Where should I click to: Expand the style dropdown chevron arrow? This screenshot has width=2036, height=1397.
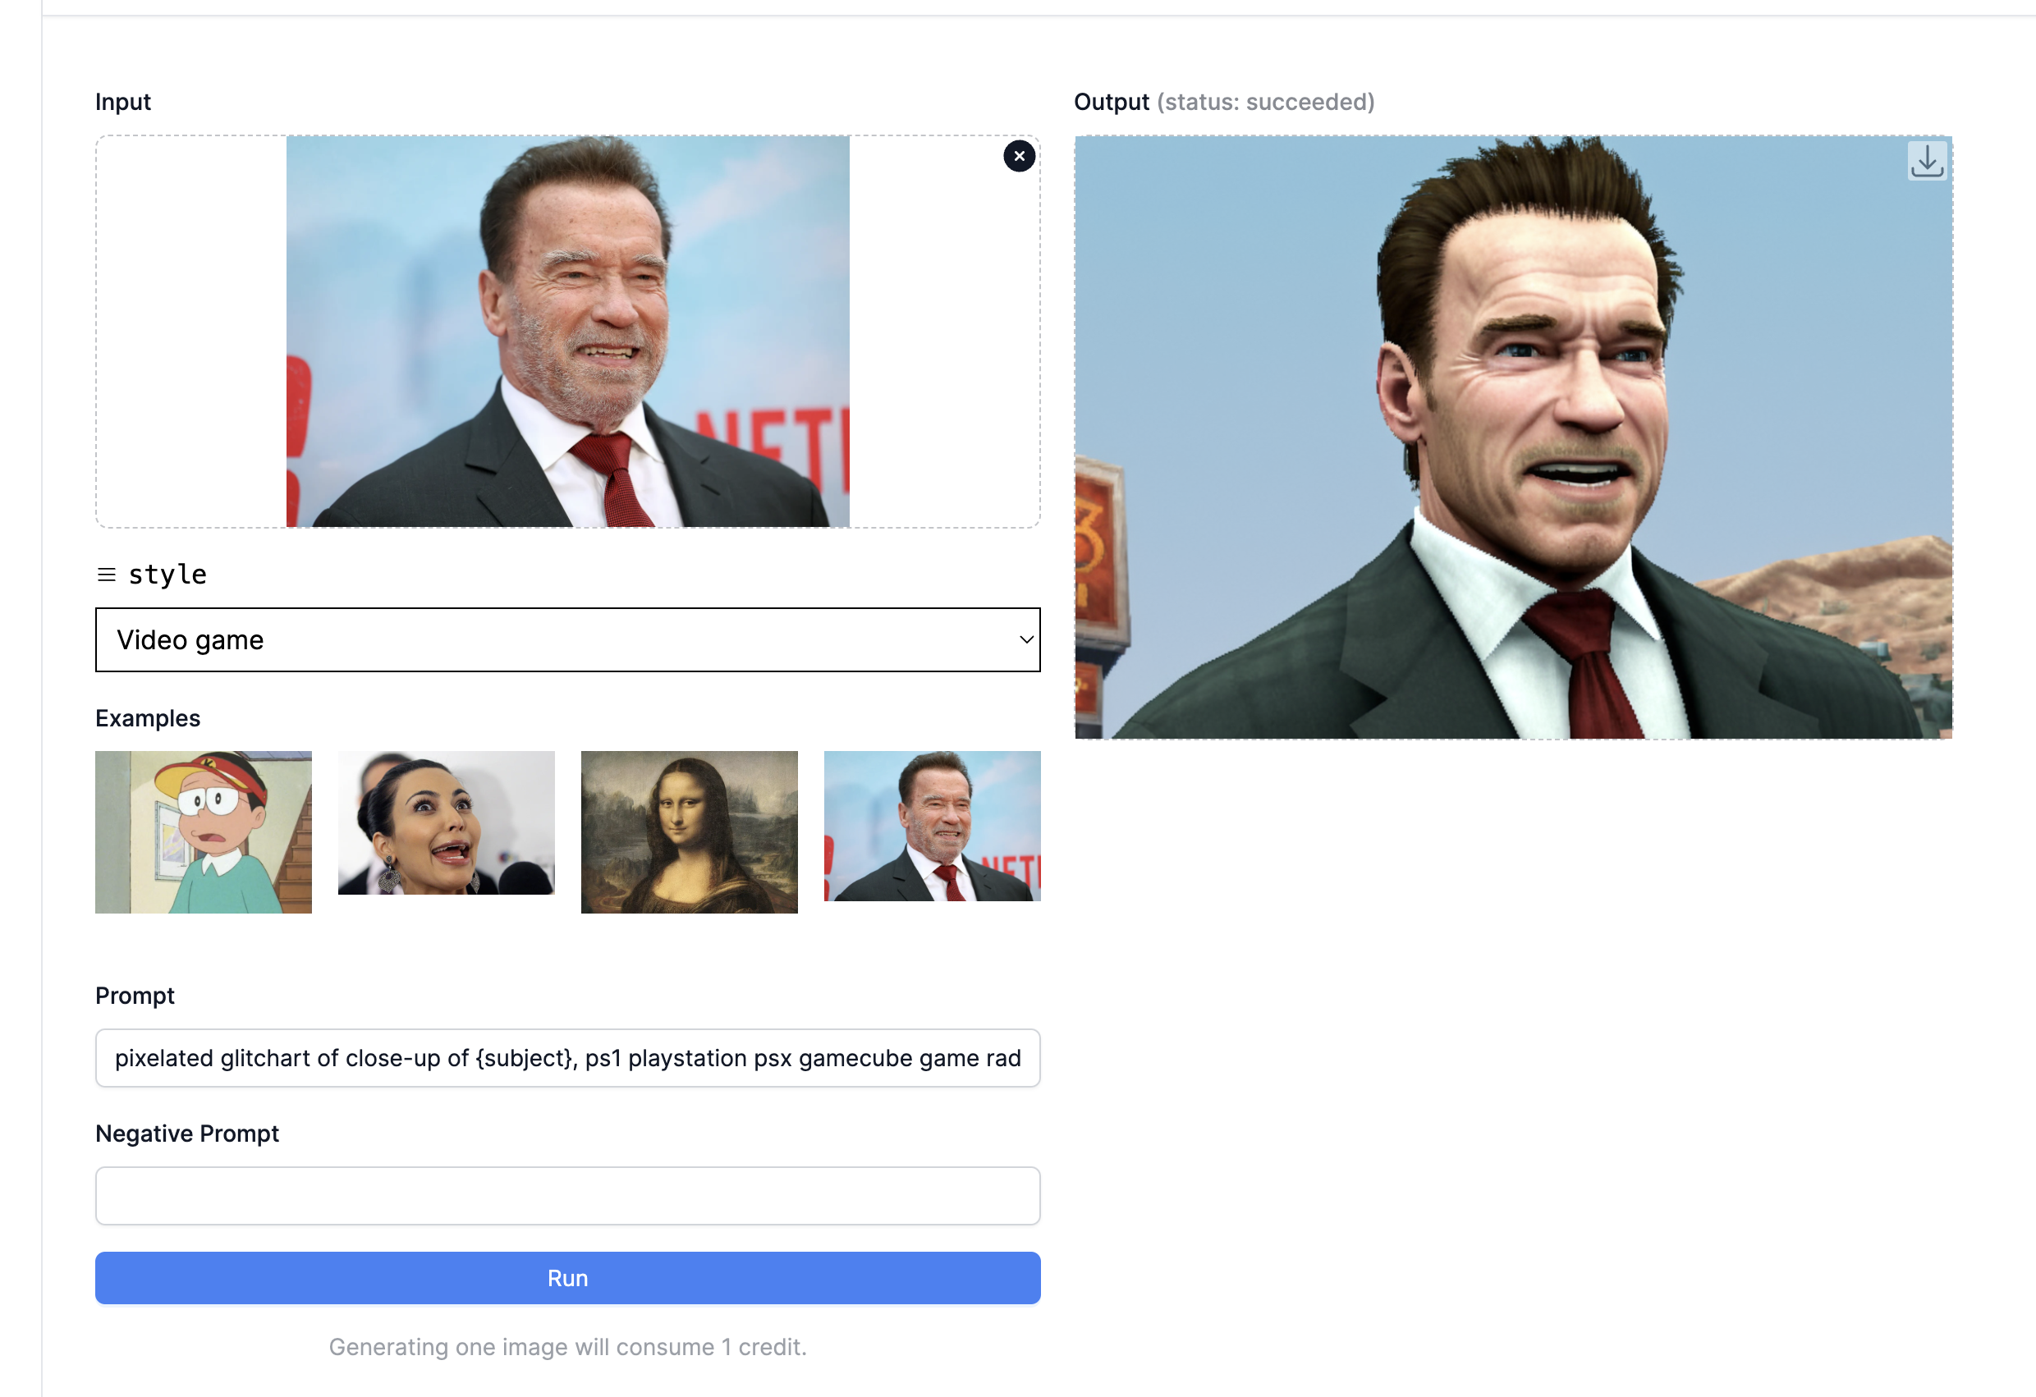tap(1026, 639)
